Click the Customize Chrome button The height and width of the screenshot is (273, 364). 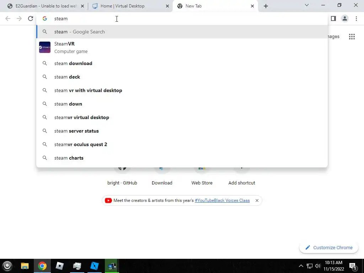329,247
